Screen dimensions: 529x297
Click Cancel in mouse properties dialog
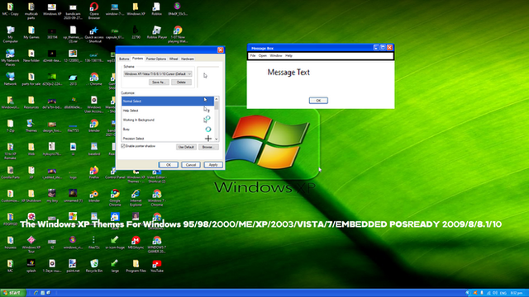point(191,165)
